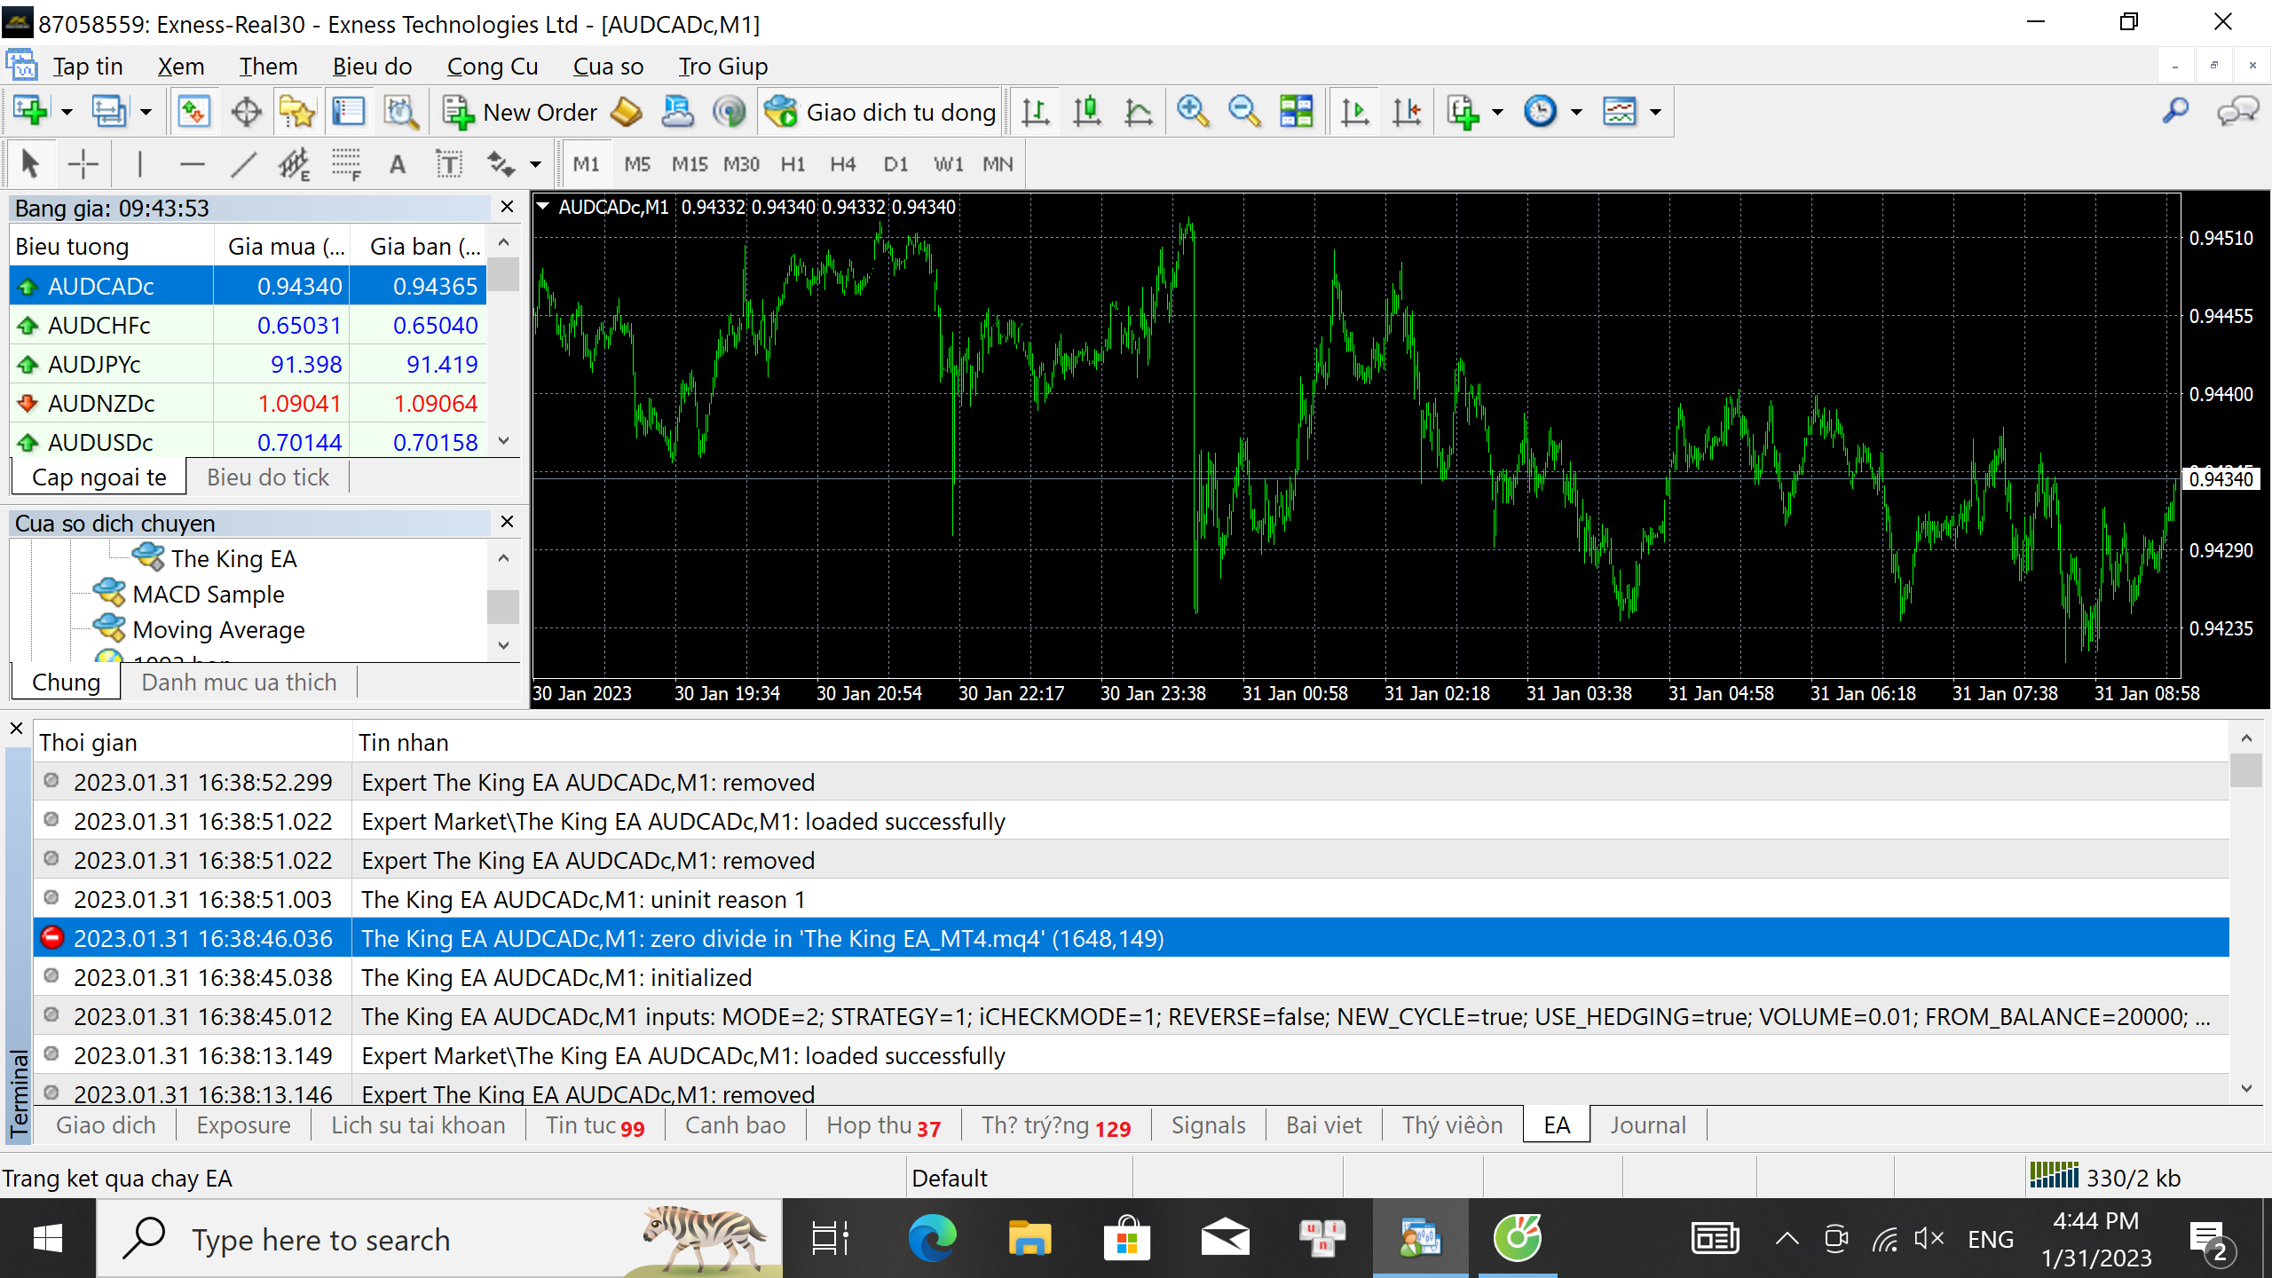Switch to the Journal tab
Screen dimensions: 2272x1278
(x=1647, y=1125)
